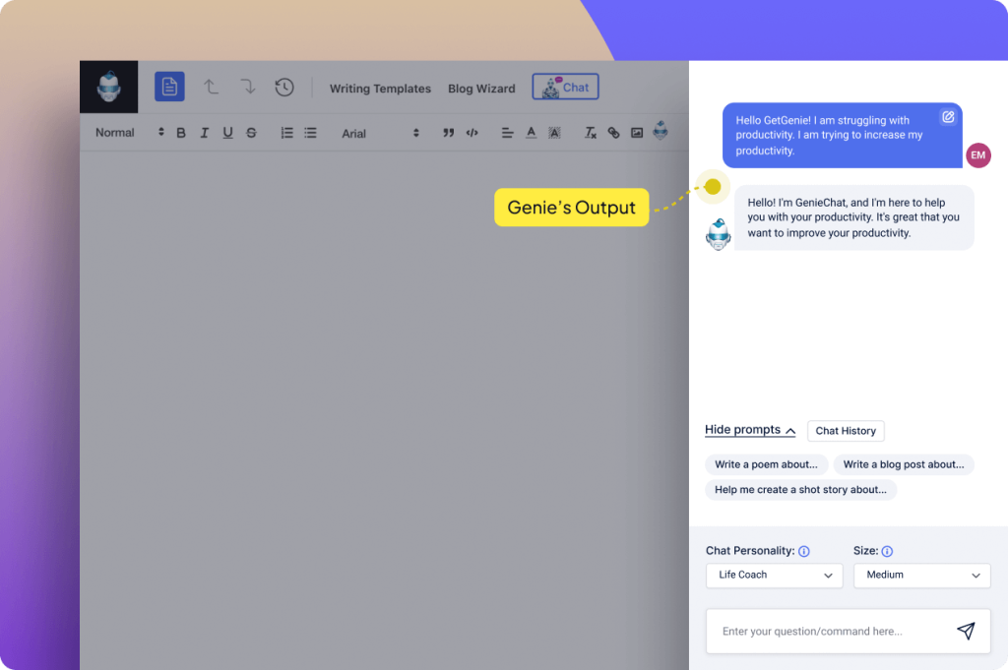Insert a bulleted list
Viewport: 1008px width, 670px height.
310,133
